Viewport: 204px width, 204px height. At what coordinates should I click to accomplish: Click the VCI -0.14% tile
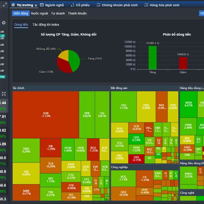[71, 196]
